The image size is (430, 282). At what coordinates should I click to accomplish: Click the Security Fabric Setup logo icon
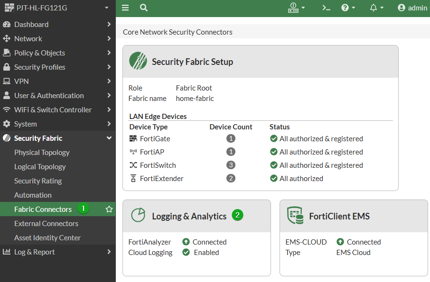pos(138,61)
